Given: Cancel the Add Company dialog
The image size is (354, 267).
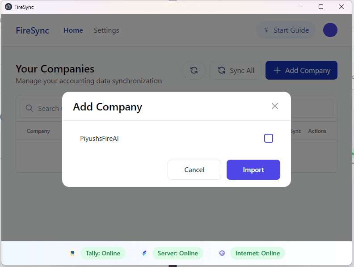Looking at the screenshot, I should coord(194,170).
